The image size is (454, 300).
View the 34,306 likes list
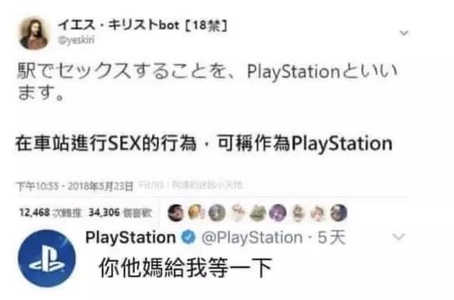(x=120, y=213)
